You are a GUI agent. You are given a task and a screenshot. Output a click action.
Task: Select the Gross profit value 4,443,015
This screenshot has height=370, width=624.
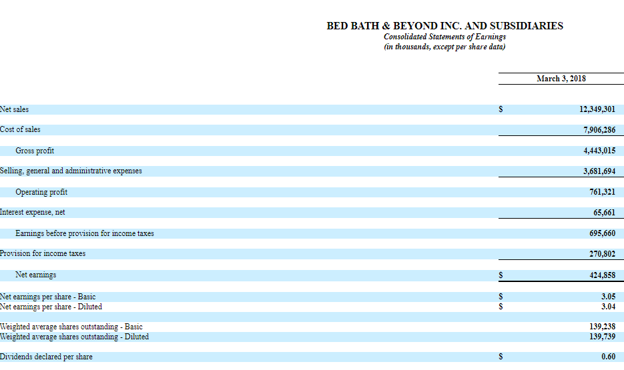click(599, 151)
